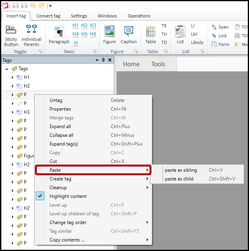Click the Sticky Button toggle icon
This screenshot has height=251, width=249.
11,29
